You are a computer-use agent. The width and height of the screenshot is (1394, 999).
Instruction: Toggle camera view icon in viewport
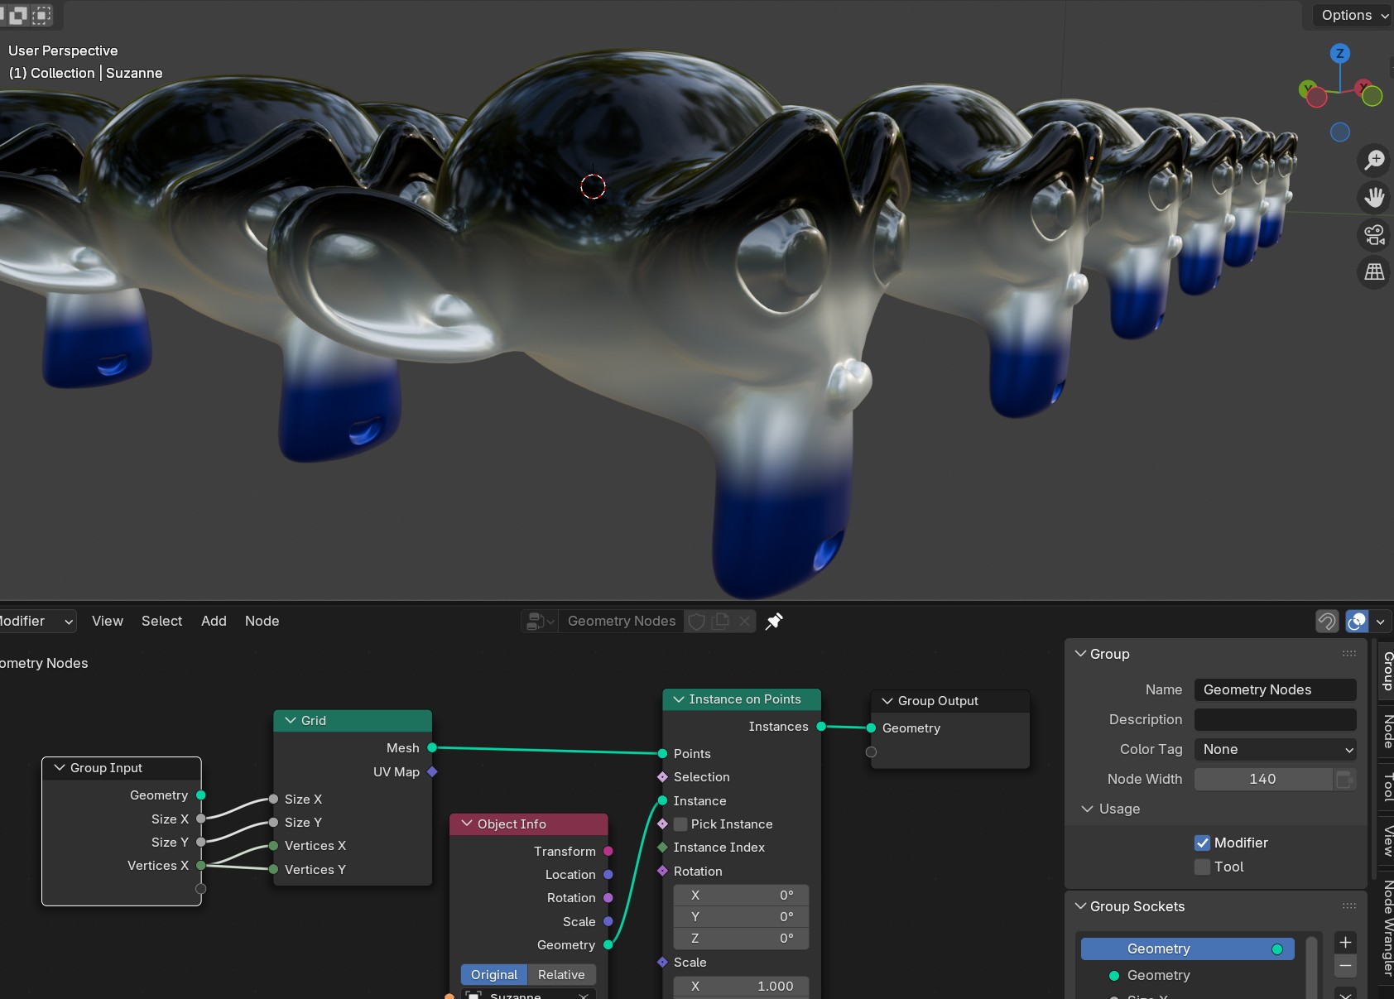click(x=1374, y=235)
